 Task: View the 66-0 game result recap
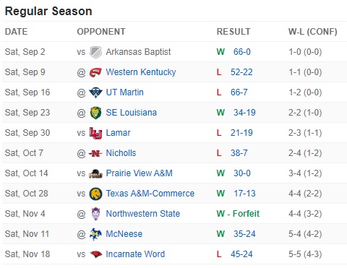[x=242, y=52]
